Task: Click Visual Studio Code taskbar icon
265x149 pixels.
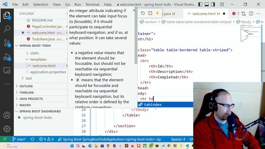Action: [187, 146]
